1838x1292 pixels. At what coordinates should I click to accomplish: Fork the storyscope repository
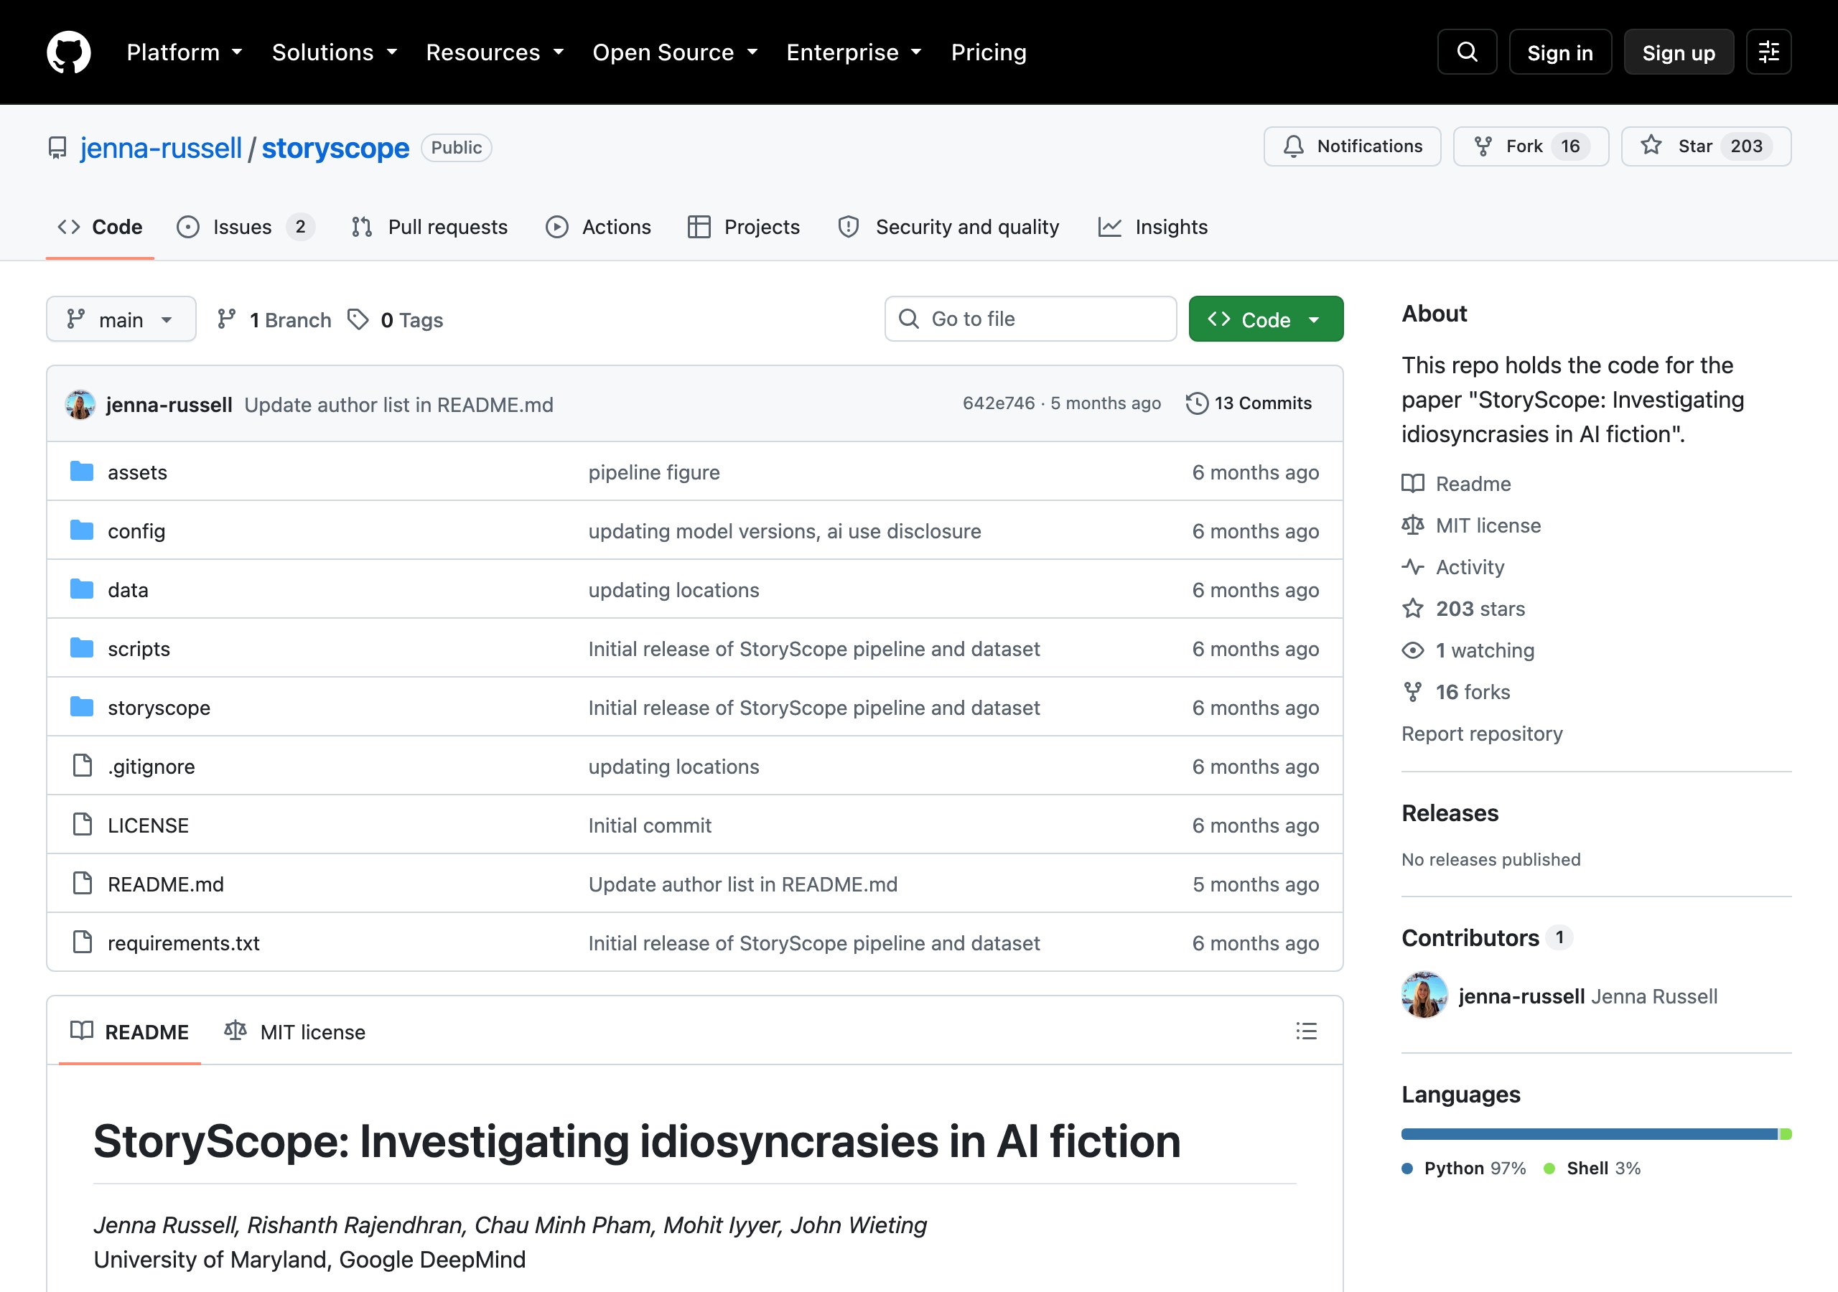[x=1531, y=146]
